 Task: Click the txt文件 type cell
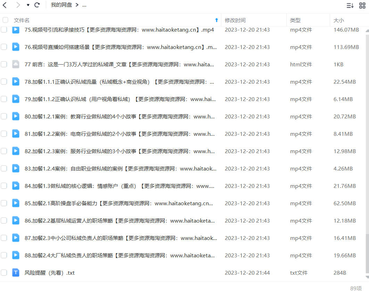[x=298, y=273]
